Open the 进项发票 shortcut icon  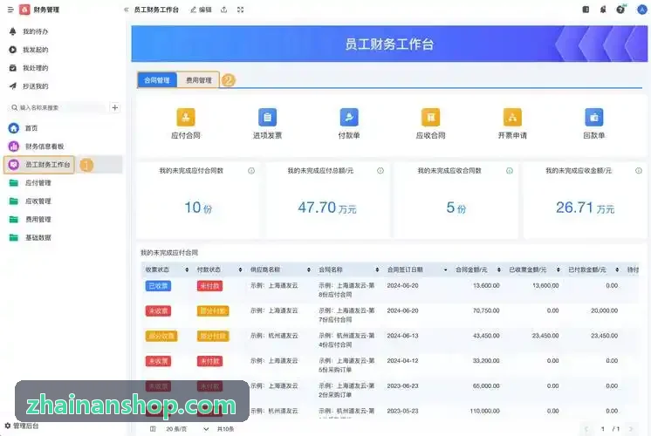pos(267,118)
